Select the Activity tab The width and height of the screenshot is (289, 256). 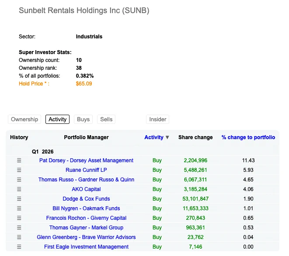58,119
